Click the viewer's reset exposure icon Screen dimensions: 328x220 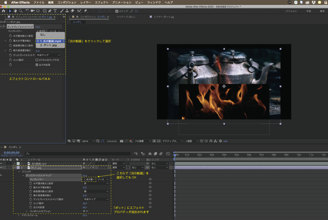[x=220, y=141]
